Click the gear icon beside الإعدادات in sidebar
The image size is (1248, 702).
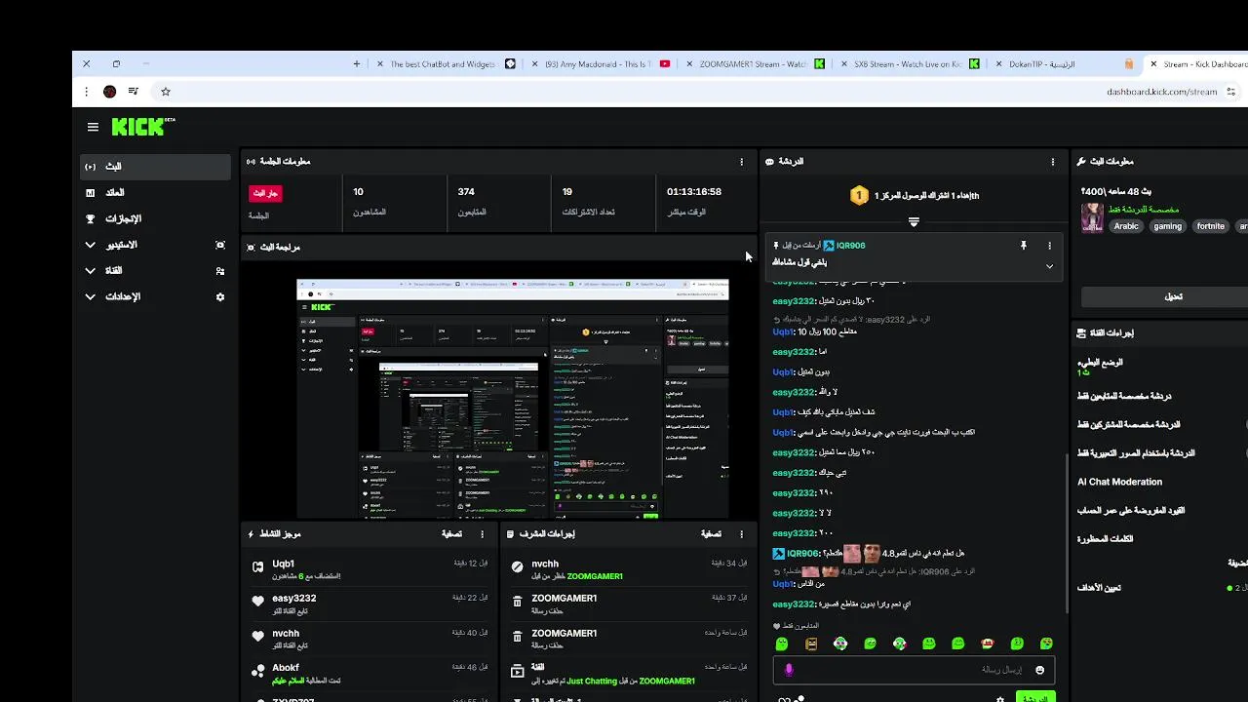tap(220, 296)
